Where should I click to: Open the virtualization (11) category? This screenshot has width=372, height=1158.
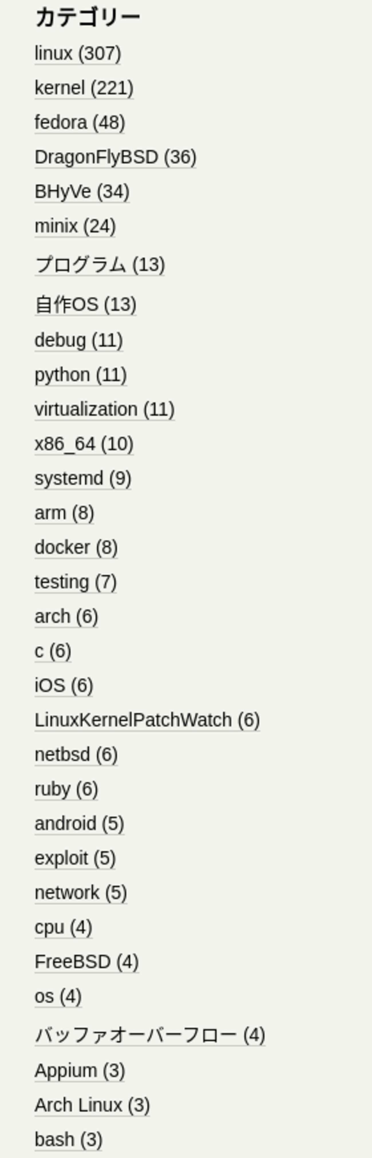pos(104,410)
